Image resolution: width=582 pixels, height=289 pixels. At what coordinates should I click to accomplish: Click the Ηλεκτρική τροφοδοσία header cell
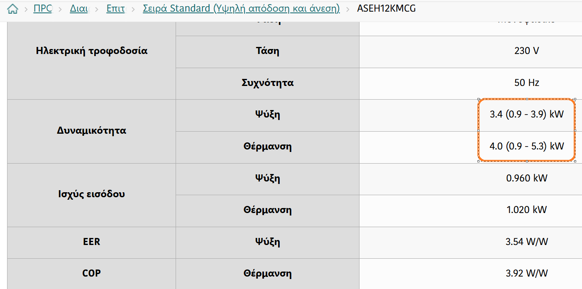pos(92,51)
